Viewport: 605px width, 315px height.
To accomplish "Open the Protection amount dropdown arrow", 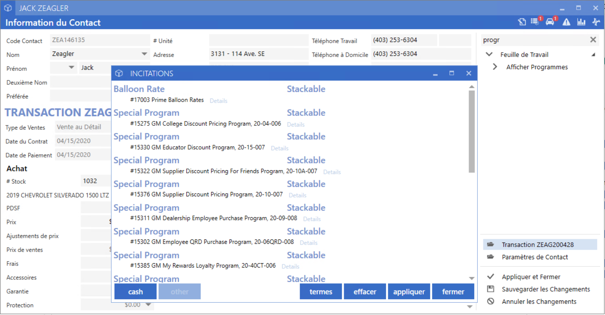I will (148, 305).
